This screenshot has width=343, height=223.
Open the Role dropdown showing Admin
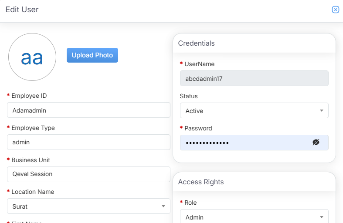(x=254, y=217)
